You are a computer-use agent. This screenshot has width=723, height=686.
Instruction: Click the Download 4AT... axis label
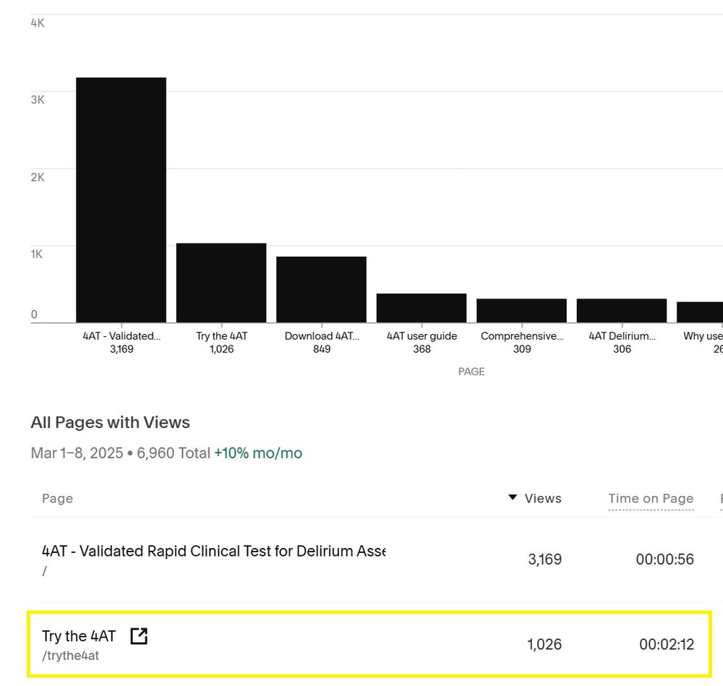pos(322,336)
